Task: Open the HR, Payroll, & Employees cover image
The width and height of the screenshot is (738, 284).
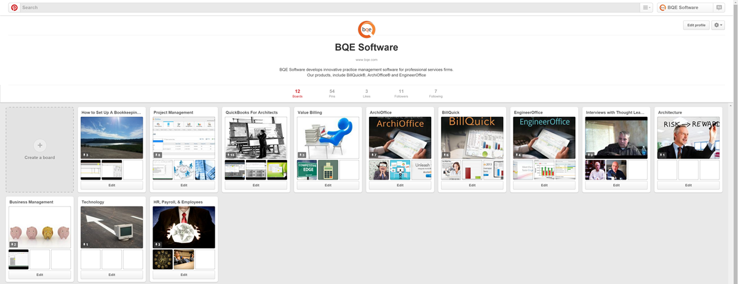Action: [x=184, y=227]
